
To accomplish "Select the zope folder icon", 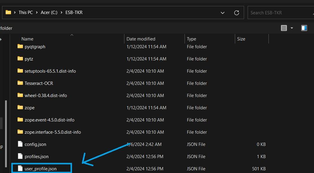I will point(20,107).
